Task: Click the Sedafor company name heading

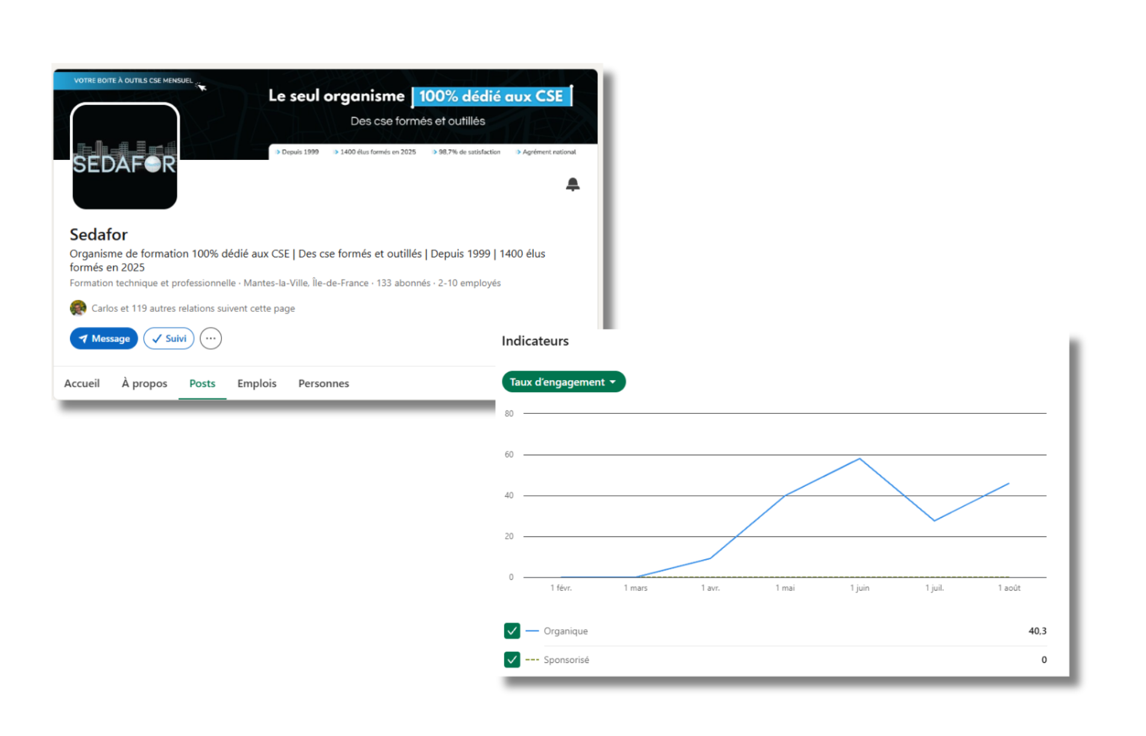Action: tap(98, 234)
